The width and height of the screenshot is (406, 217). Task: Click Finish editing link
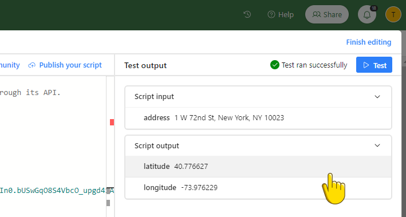pos(369,42)
